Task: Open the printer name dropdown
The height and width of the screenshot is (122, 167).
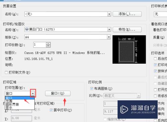Action: click(x=109, y=29)
